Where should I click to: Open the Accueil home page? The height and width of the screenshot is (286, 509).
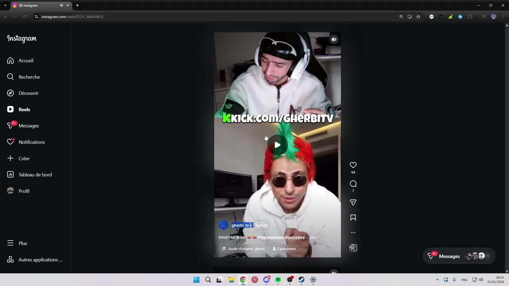tap(20, 60)
